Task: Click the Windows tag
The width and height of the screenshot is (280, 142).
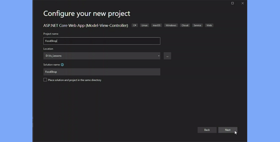Action: pyautogui.click(x=171, y=25)
